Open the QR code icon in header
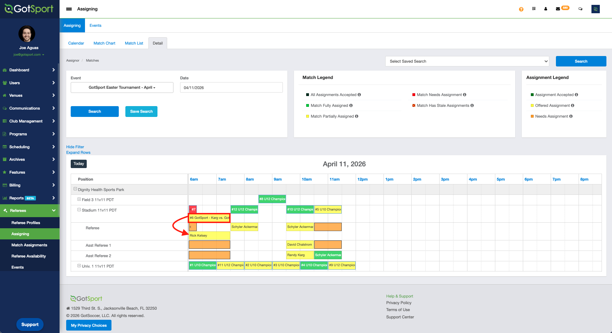This screenshot has width=612, height=333. point(534,9)
